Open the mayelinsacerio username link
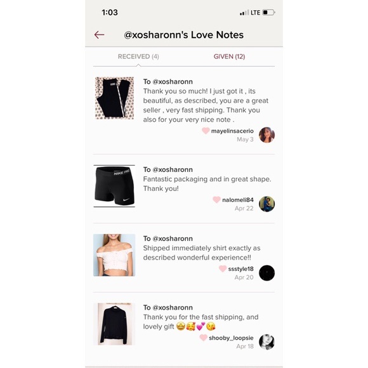Screen dimensions: 368x368 tap(232, 131)
